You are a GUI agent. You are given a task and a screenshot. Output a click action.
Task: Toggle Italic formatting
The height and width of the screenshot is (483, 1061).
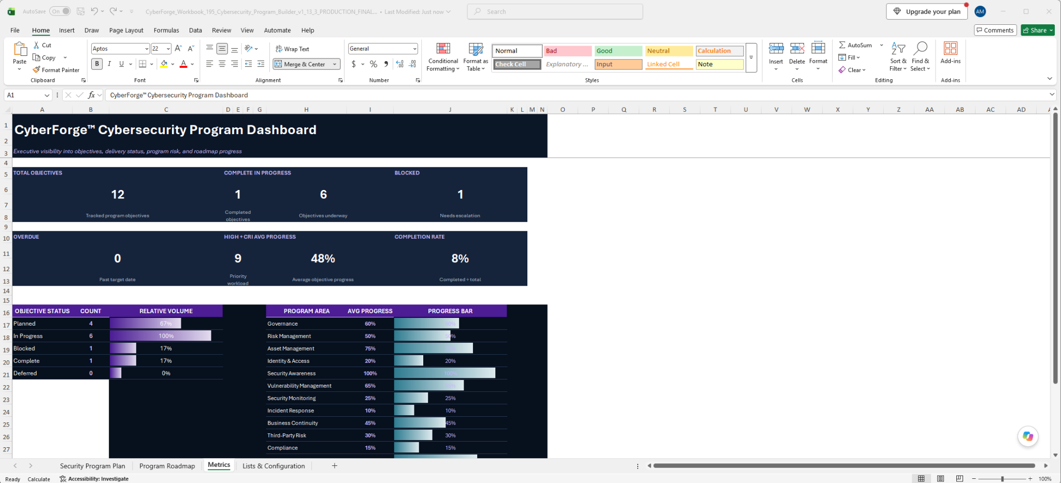(109, 64)
